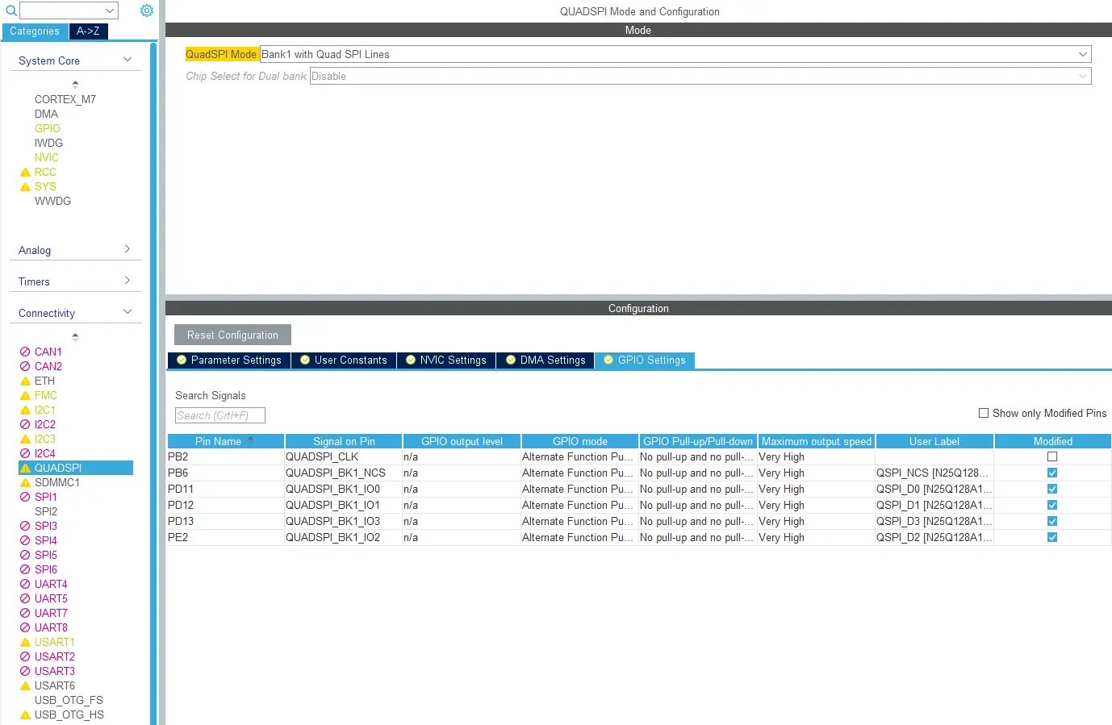Click the warning icon beside RCC
Screen dimensions: 1112x725
coord(25,173)
